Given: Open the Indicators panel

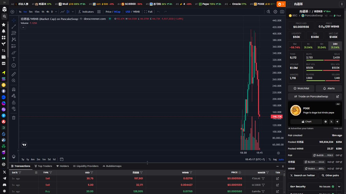Looking at the screenshot, I should (86, 12).
